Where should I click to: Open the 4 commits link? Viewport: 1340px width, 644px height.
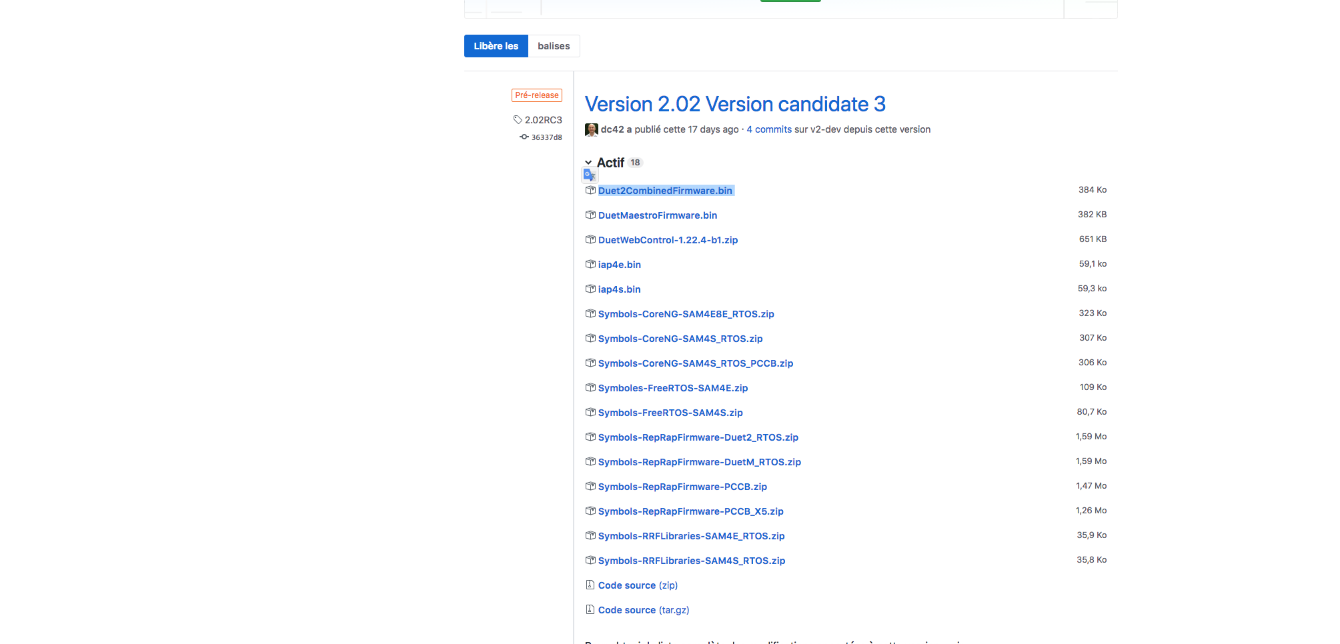(769, 129)
